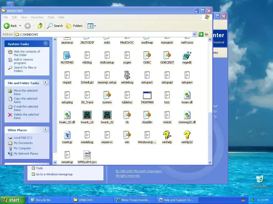This screenshot has width=273, height=204.
Task: Switch to Help and Support Ce... taskbar button
Action: click(x=177, y=200)
